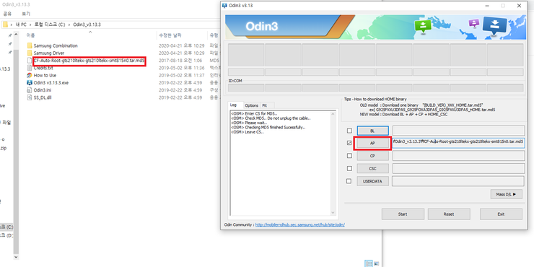Switch to the Options tab
The width and height of the screenshot is (534, 267).
[x=252, y=105]
